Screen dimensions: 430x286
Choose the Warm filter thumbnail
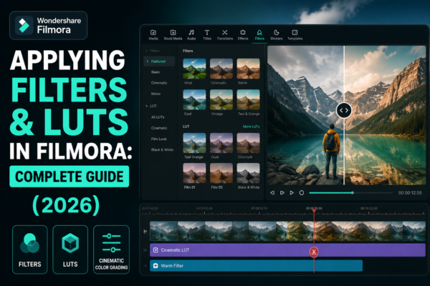248,69
